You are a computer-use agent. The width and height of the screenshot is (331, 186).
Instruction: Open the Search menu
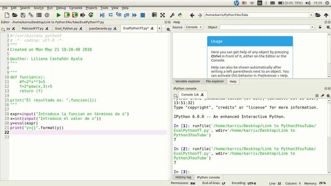tap(25, 8)
